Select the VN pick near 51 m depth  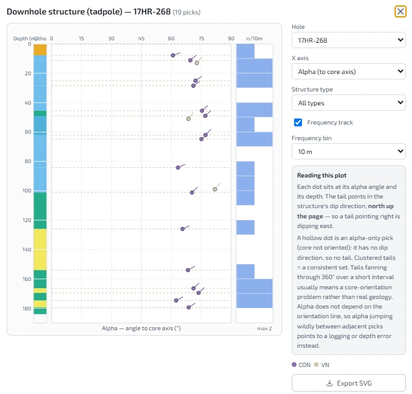click(188, 119)
